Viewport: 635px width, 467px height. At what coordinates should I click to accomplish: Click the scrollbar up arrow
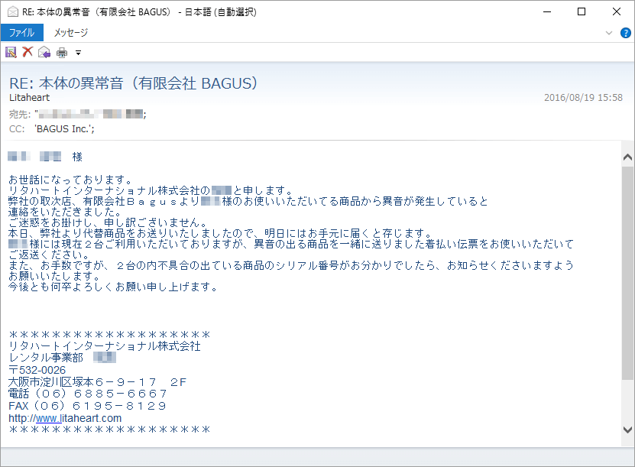pos(627,157)
